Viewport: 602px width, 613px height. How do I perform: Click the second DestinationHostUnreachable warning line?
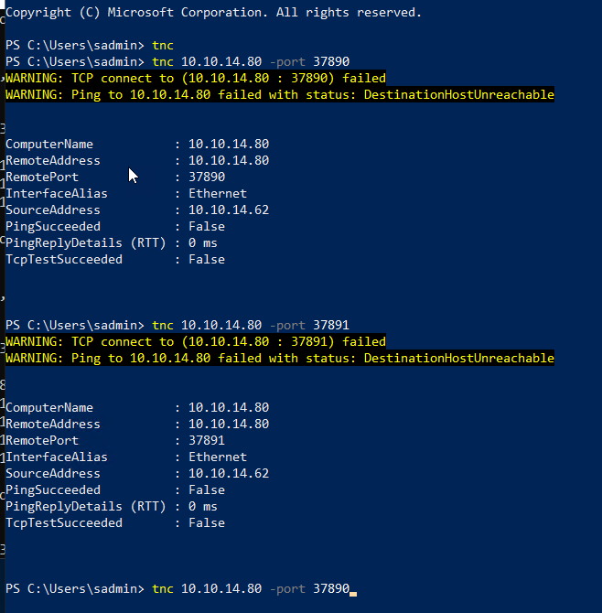pos(280,358)
